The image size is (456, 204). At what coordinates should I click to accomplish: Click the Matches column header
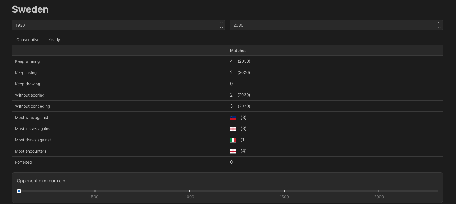coord(238,51)
